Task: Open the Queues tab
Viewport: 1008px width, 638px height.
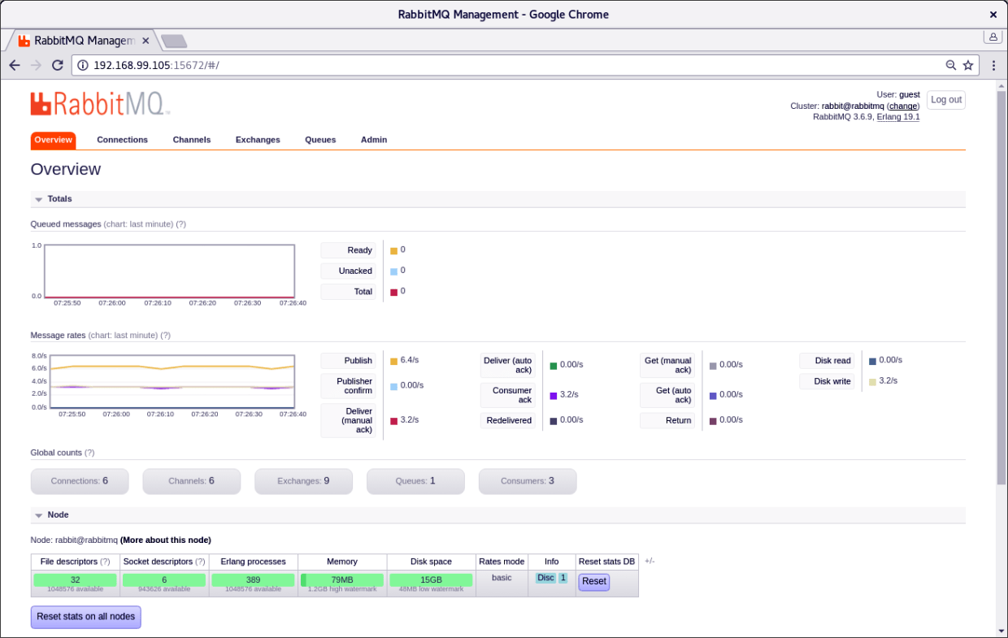Action: (x=320, y=140)
